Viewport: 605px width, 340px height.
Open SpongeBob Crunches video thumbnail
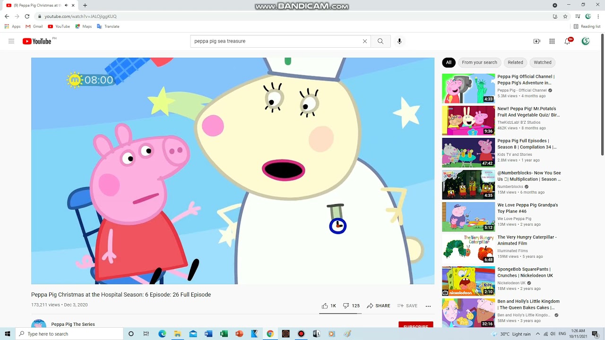coord(468,281)
